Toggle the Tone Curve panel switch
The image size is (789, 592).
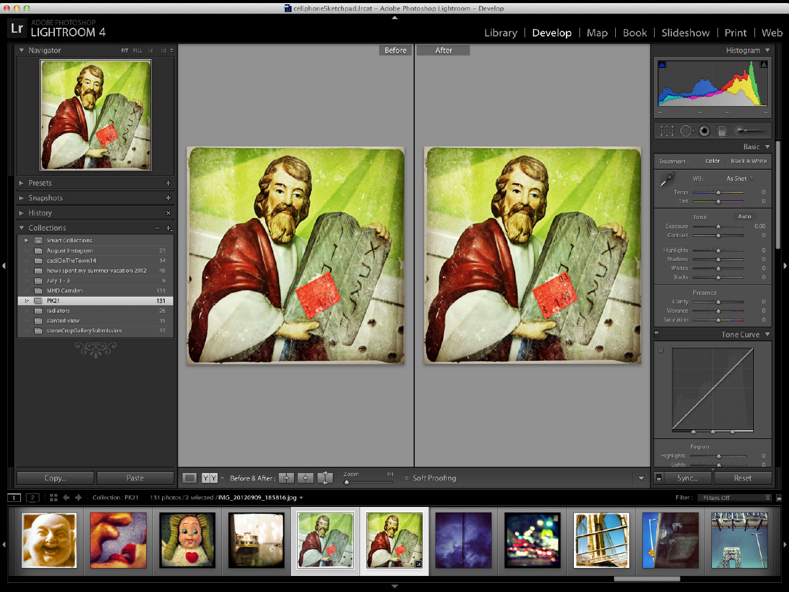click(656, 334)
